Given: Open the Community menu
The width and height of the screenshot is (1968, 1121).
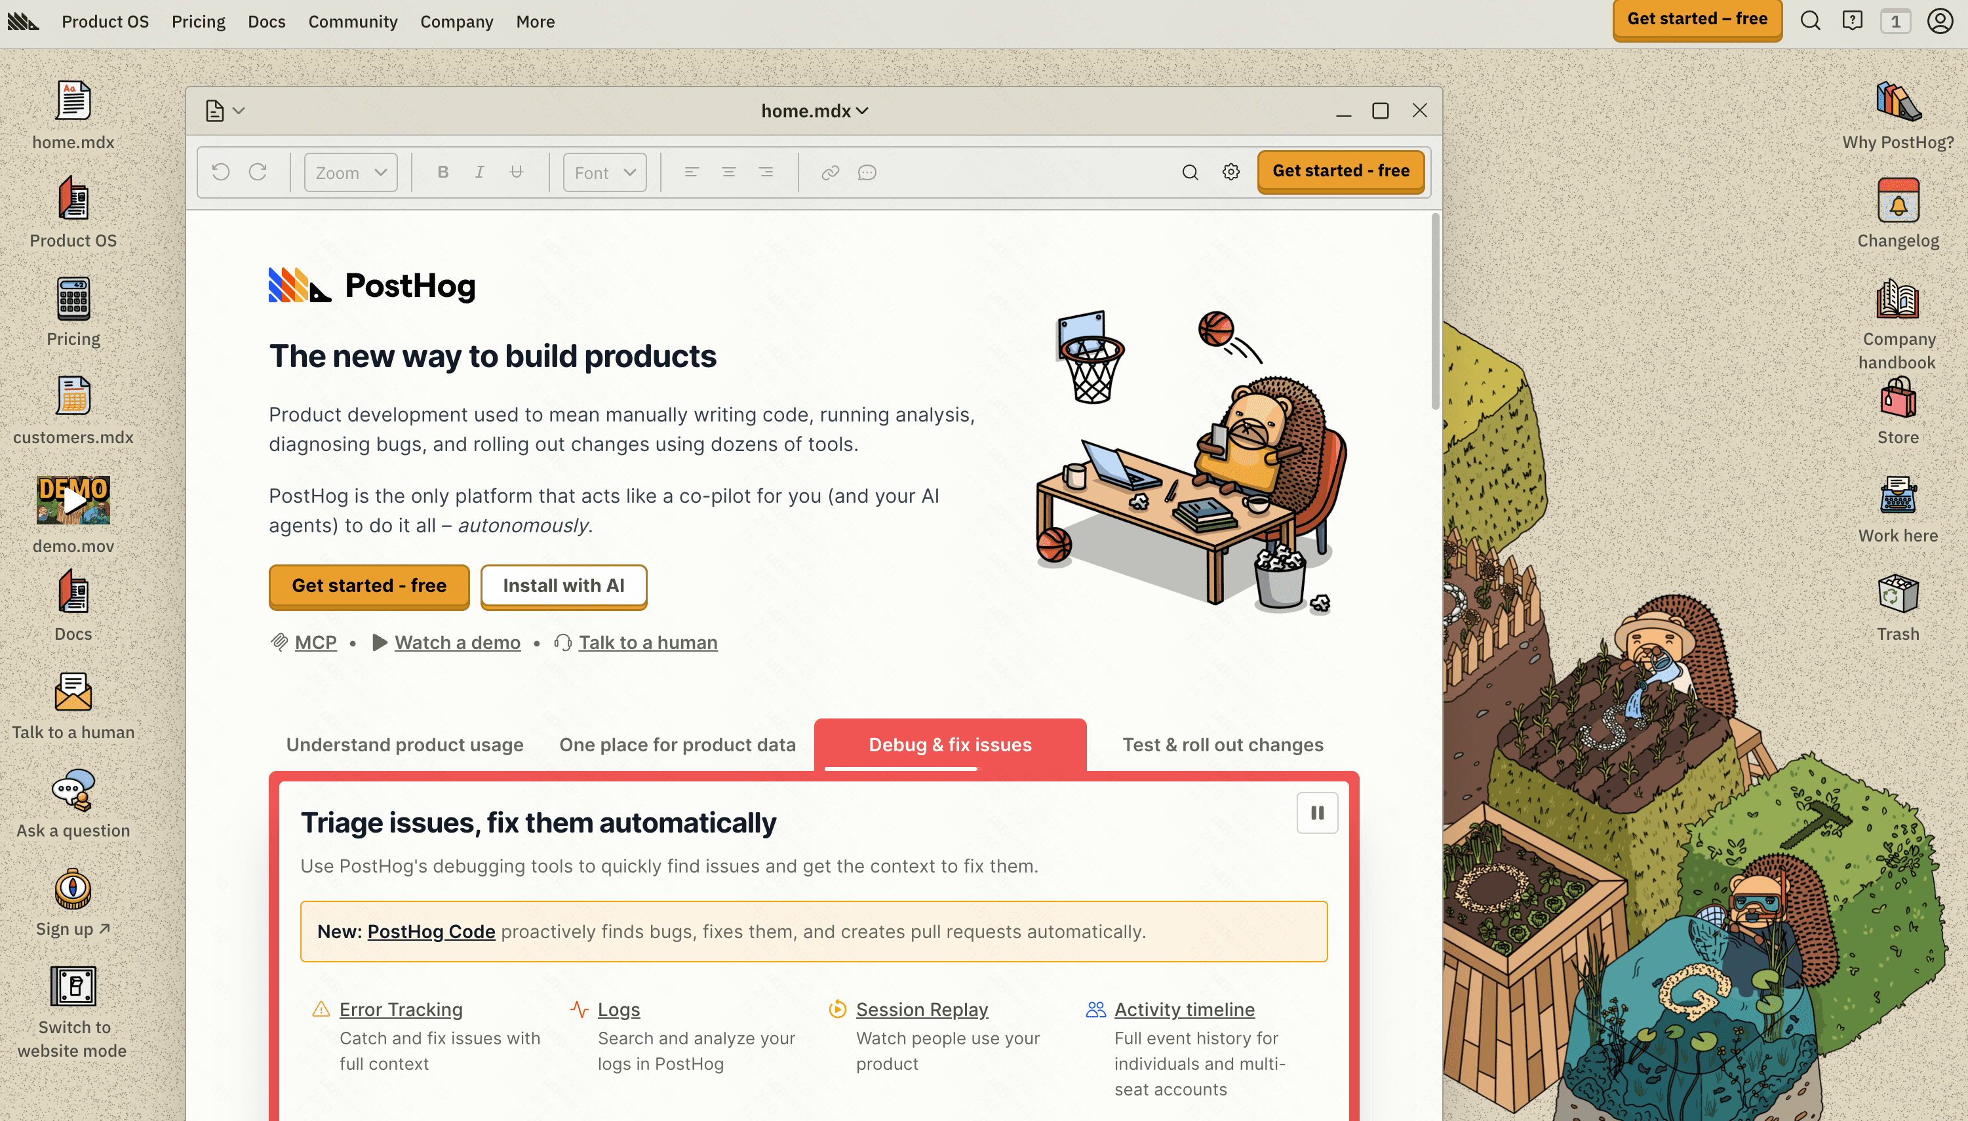Looking at the screenshot, I should click(x=353, y=22).
